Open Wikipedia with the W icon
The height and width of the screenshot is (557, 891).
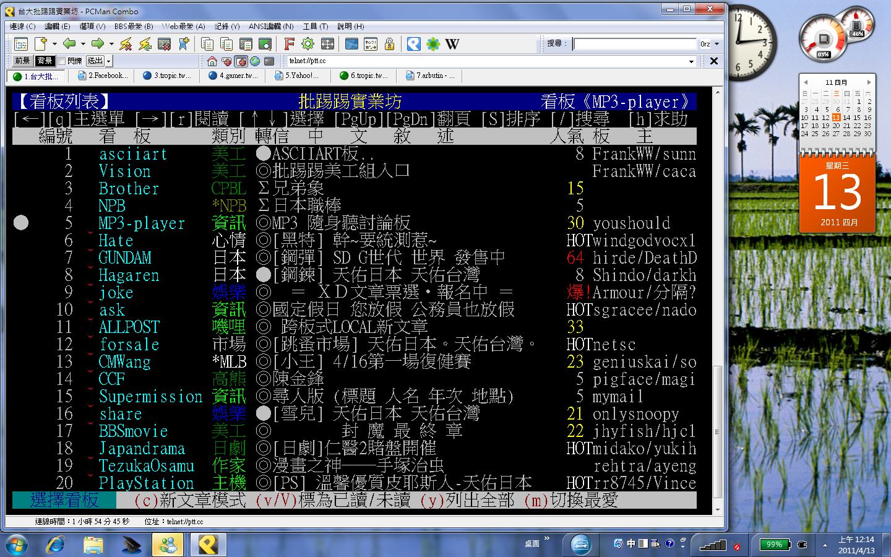tap(452, 44)
